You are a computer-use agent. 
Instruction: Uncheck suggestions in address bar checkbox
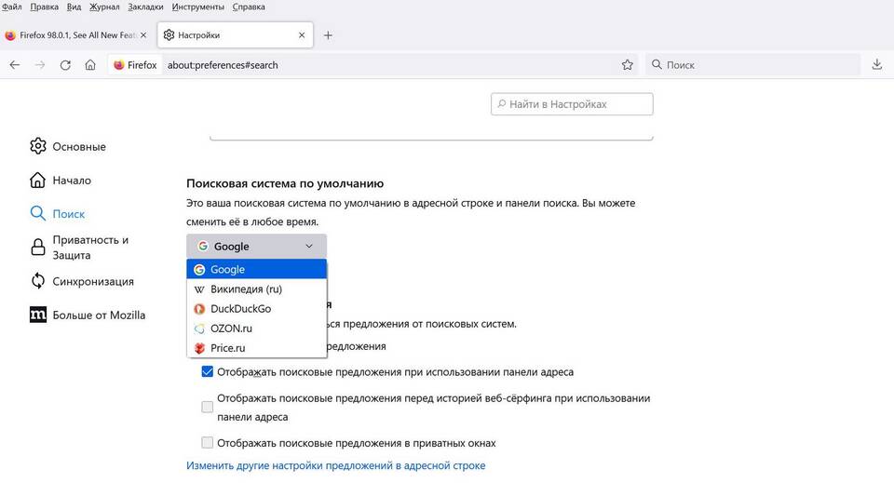[x=208, y=371]
